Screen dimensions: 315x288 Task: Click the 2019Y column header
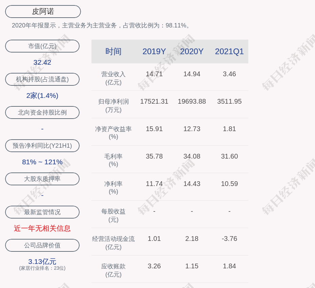coord(154,52)
